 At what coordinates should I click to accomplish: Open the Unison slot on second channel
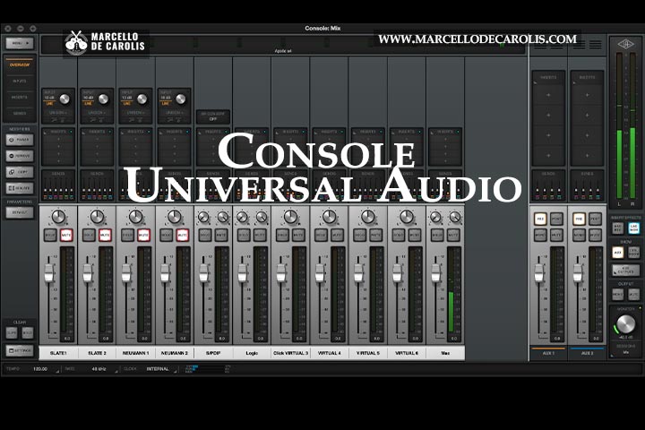[97, 112]
